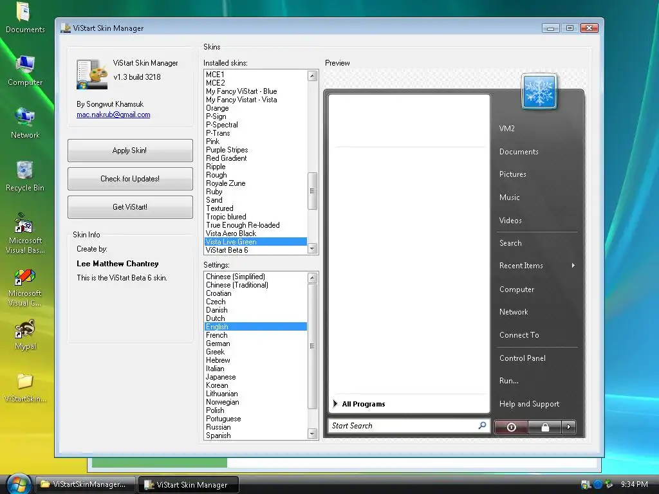Viewport: 659px width, 494px height.
Task: Select the MCE1 skin
Action: [255, 75]
